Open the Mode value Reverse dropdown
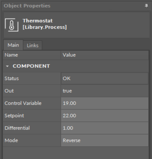This screenshot has width=152, height=159. (105, 141)
